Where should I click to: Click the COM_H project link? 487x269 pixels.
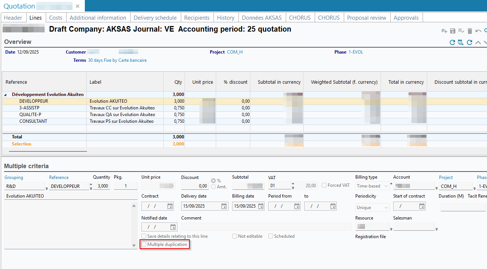coord(235,52)
